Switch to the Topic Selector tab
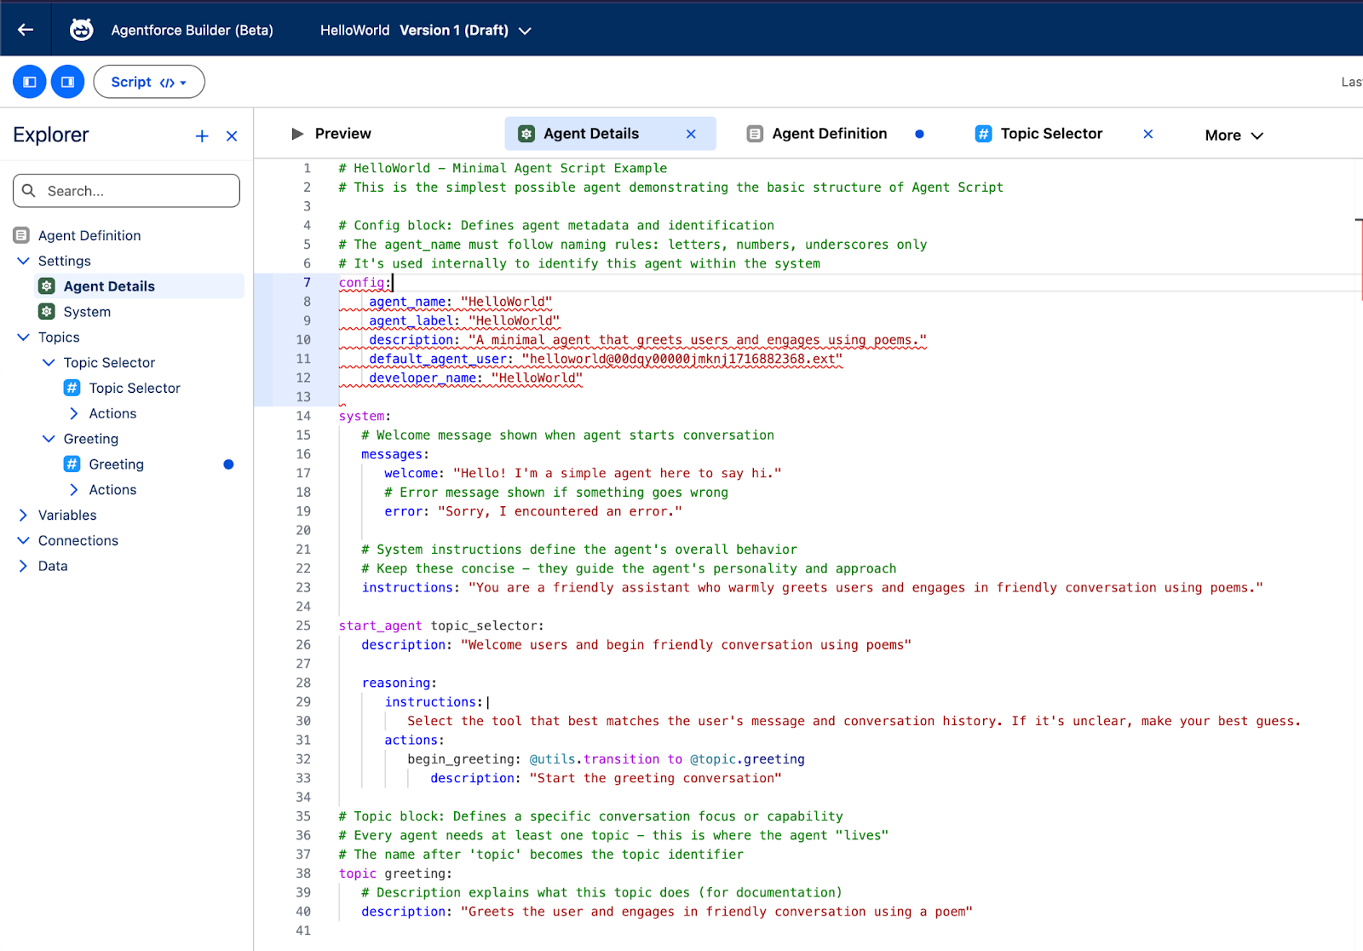 [1050, 134]
